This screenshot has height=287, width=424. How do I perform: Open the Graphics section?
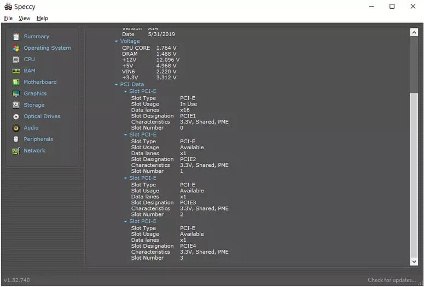coord(35,93)
